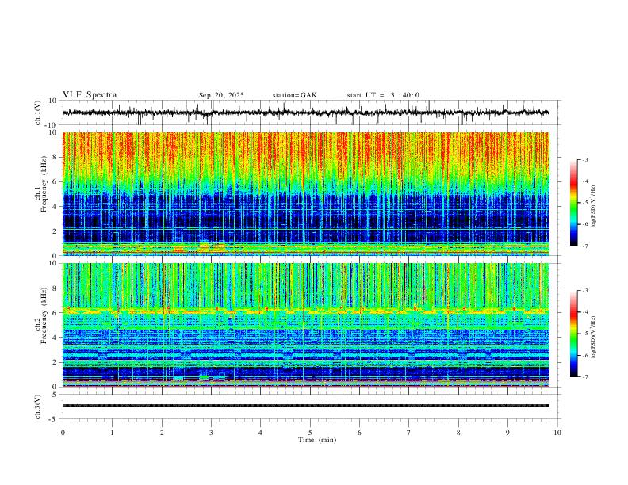
Task: Click the ch.2 spectrogram panel
Action: tap(305, 325)
